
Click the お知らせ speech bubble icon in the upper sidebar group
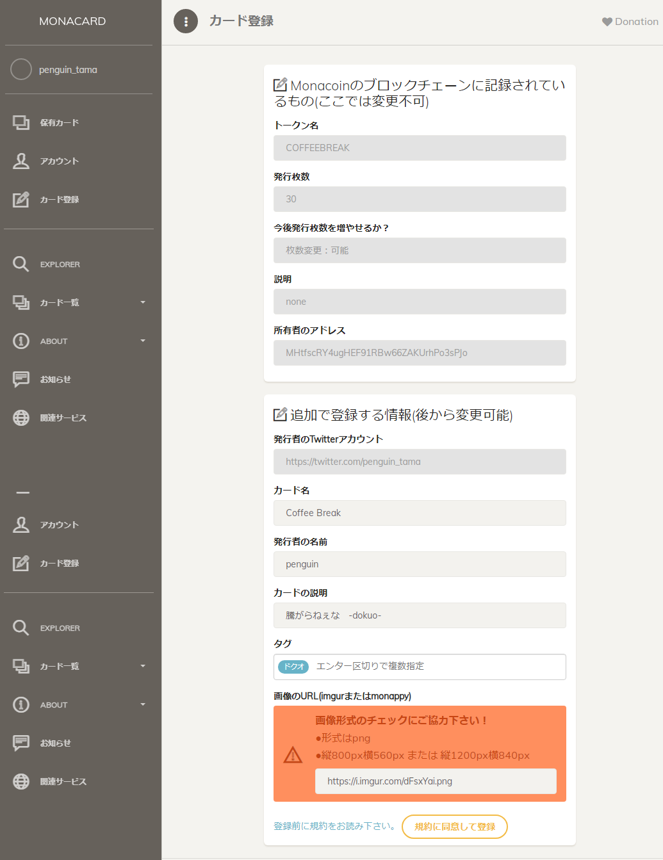pyautogui.click(x=21, y=379)
